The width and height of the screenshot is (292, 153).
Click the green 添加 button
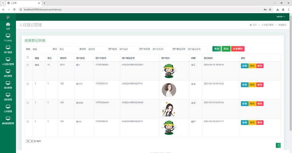(x=226, y=49)
